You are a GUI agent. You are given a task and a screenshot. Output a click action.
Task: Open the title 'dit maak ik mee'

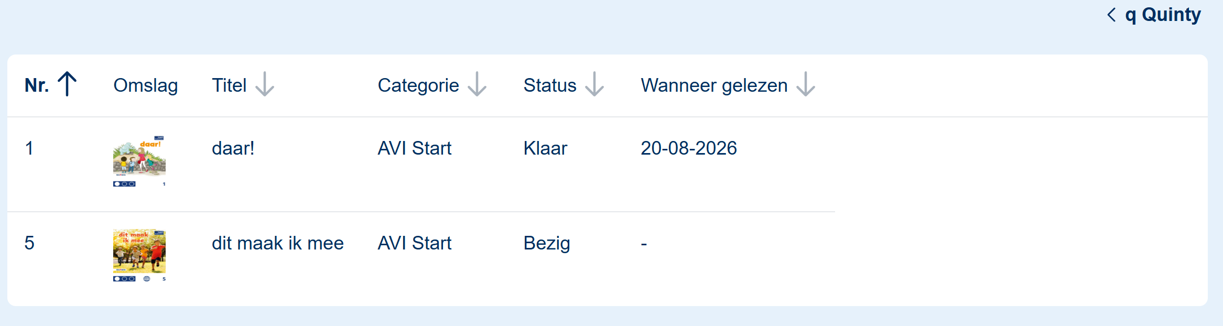[x=278, y=243]
